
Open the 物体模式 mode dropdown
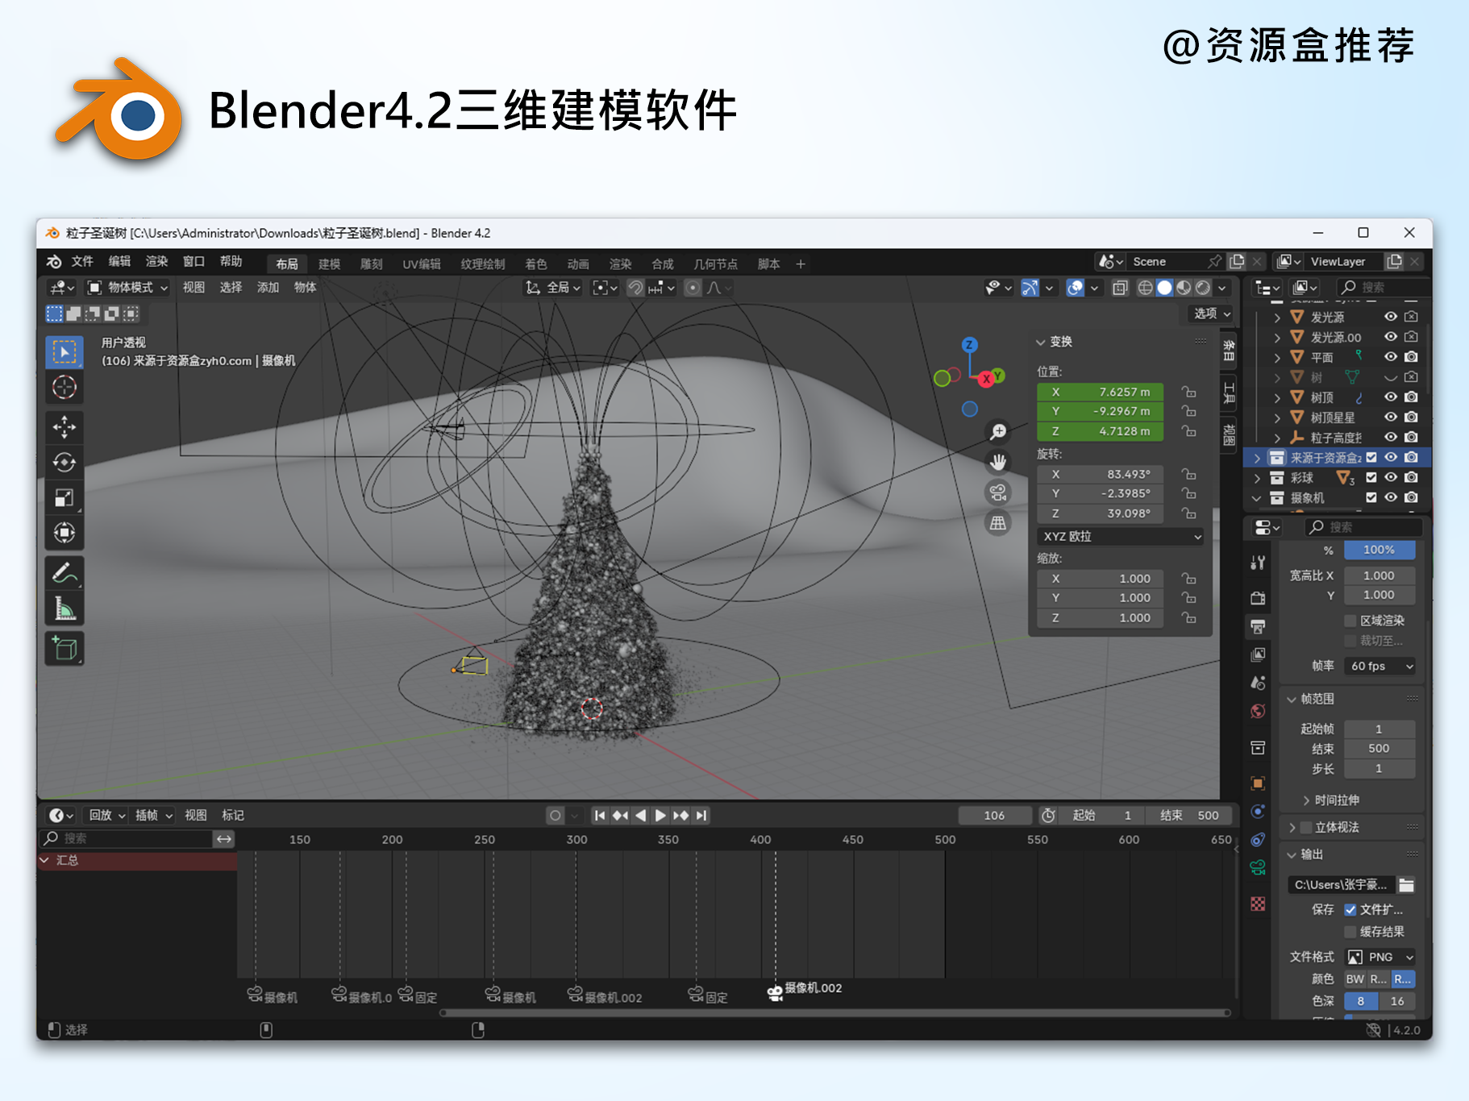coord(127,288)
